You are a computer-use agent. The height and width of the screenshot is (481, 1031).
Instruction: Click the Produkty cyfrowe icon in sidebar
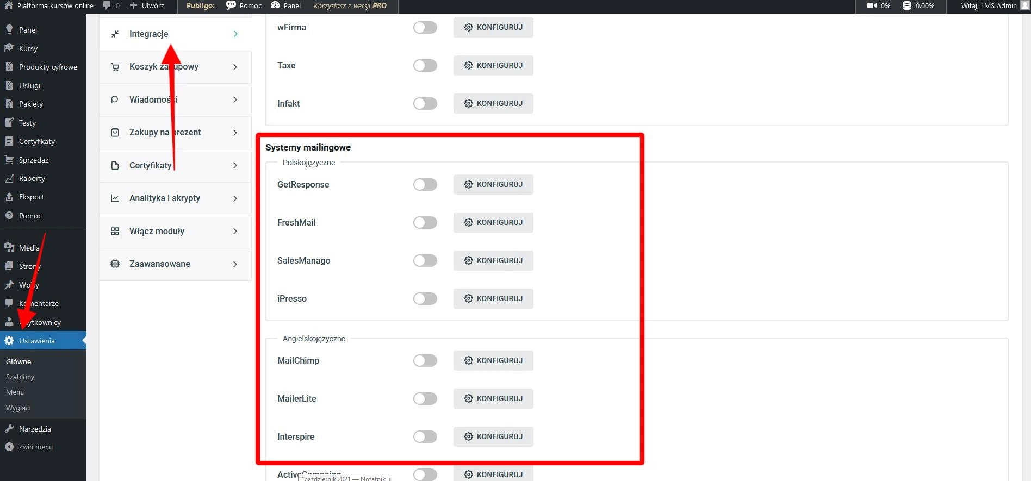tap(9, 67)
